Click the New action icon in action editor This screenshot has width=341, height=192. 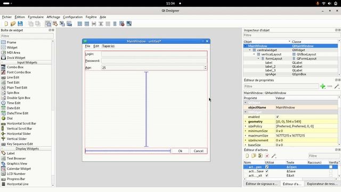click(247, 156)
